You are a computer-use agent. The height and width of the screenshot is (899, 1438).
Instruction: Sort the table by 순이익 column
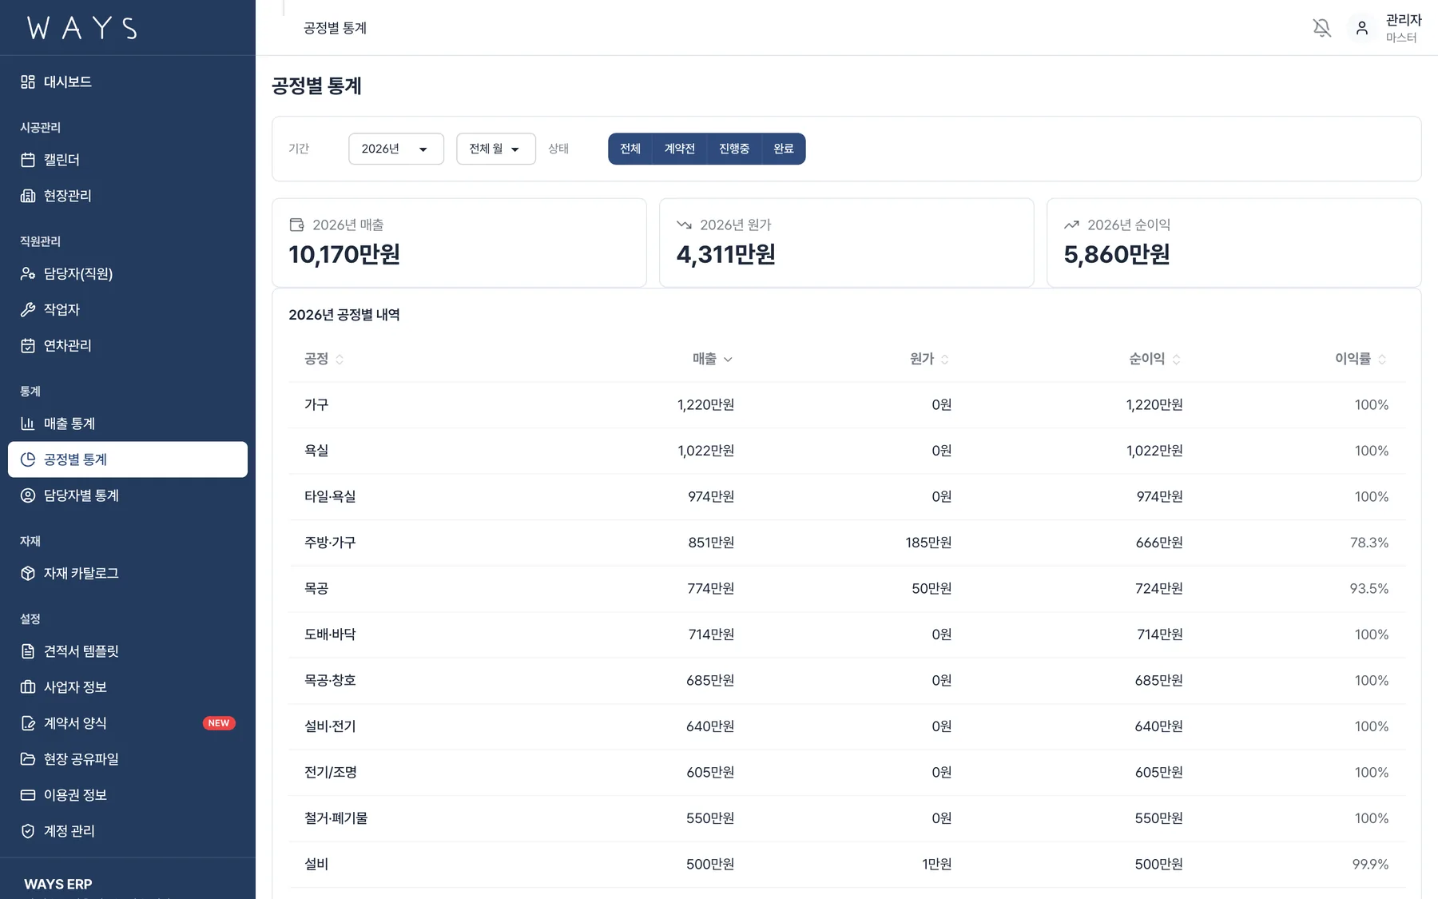pyautogui.click(x=1155, y=359)
